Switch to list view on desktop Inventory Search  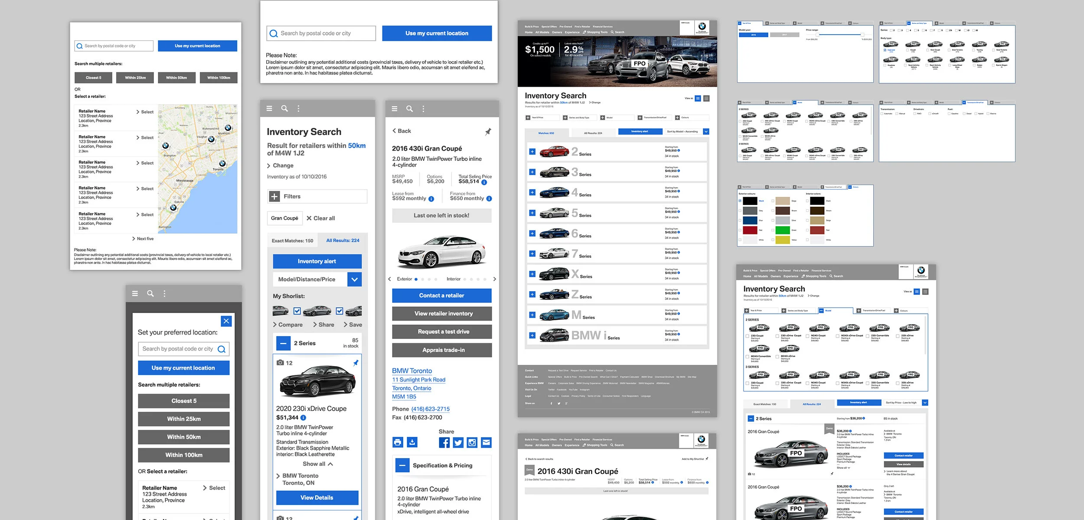(x=698, y=98)
